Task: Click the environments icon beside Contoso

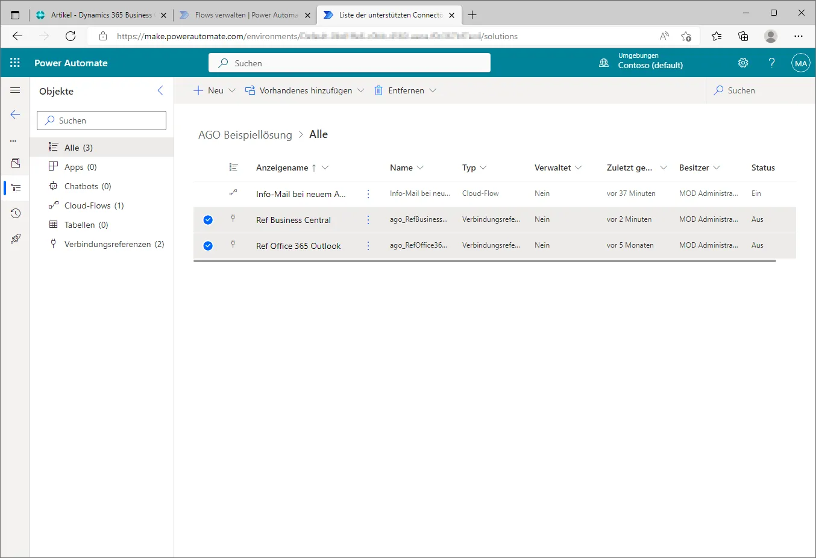Action: click(x=604, y=63)
